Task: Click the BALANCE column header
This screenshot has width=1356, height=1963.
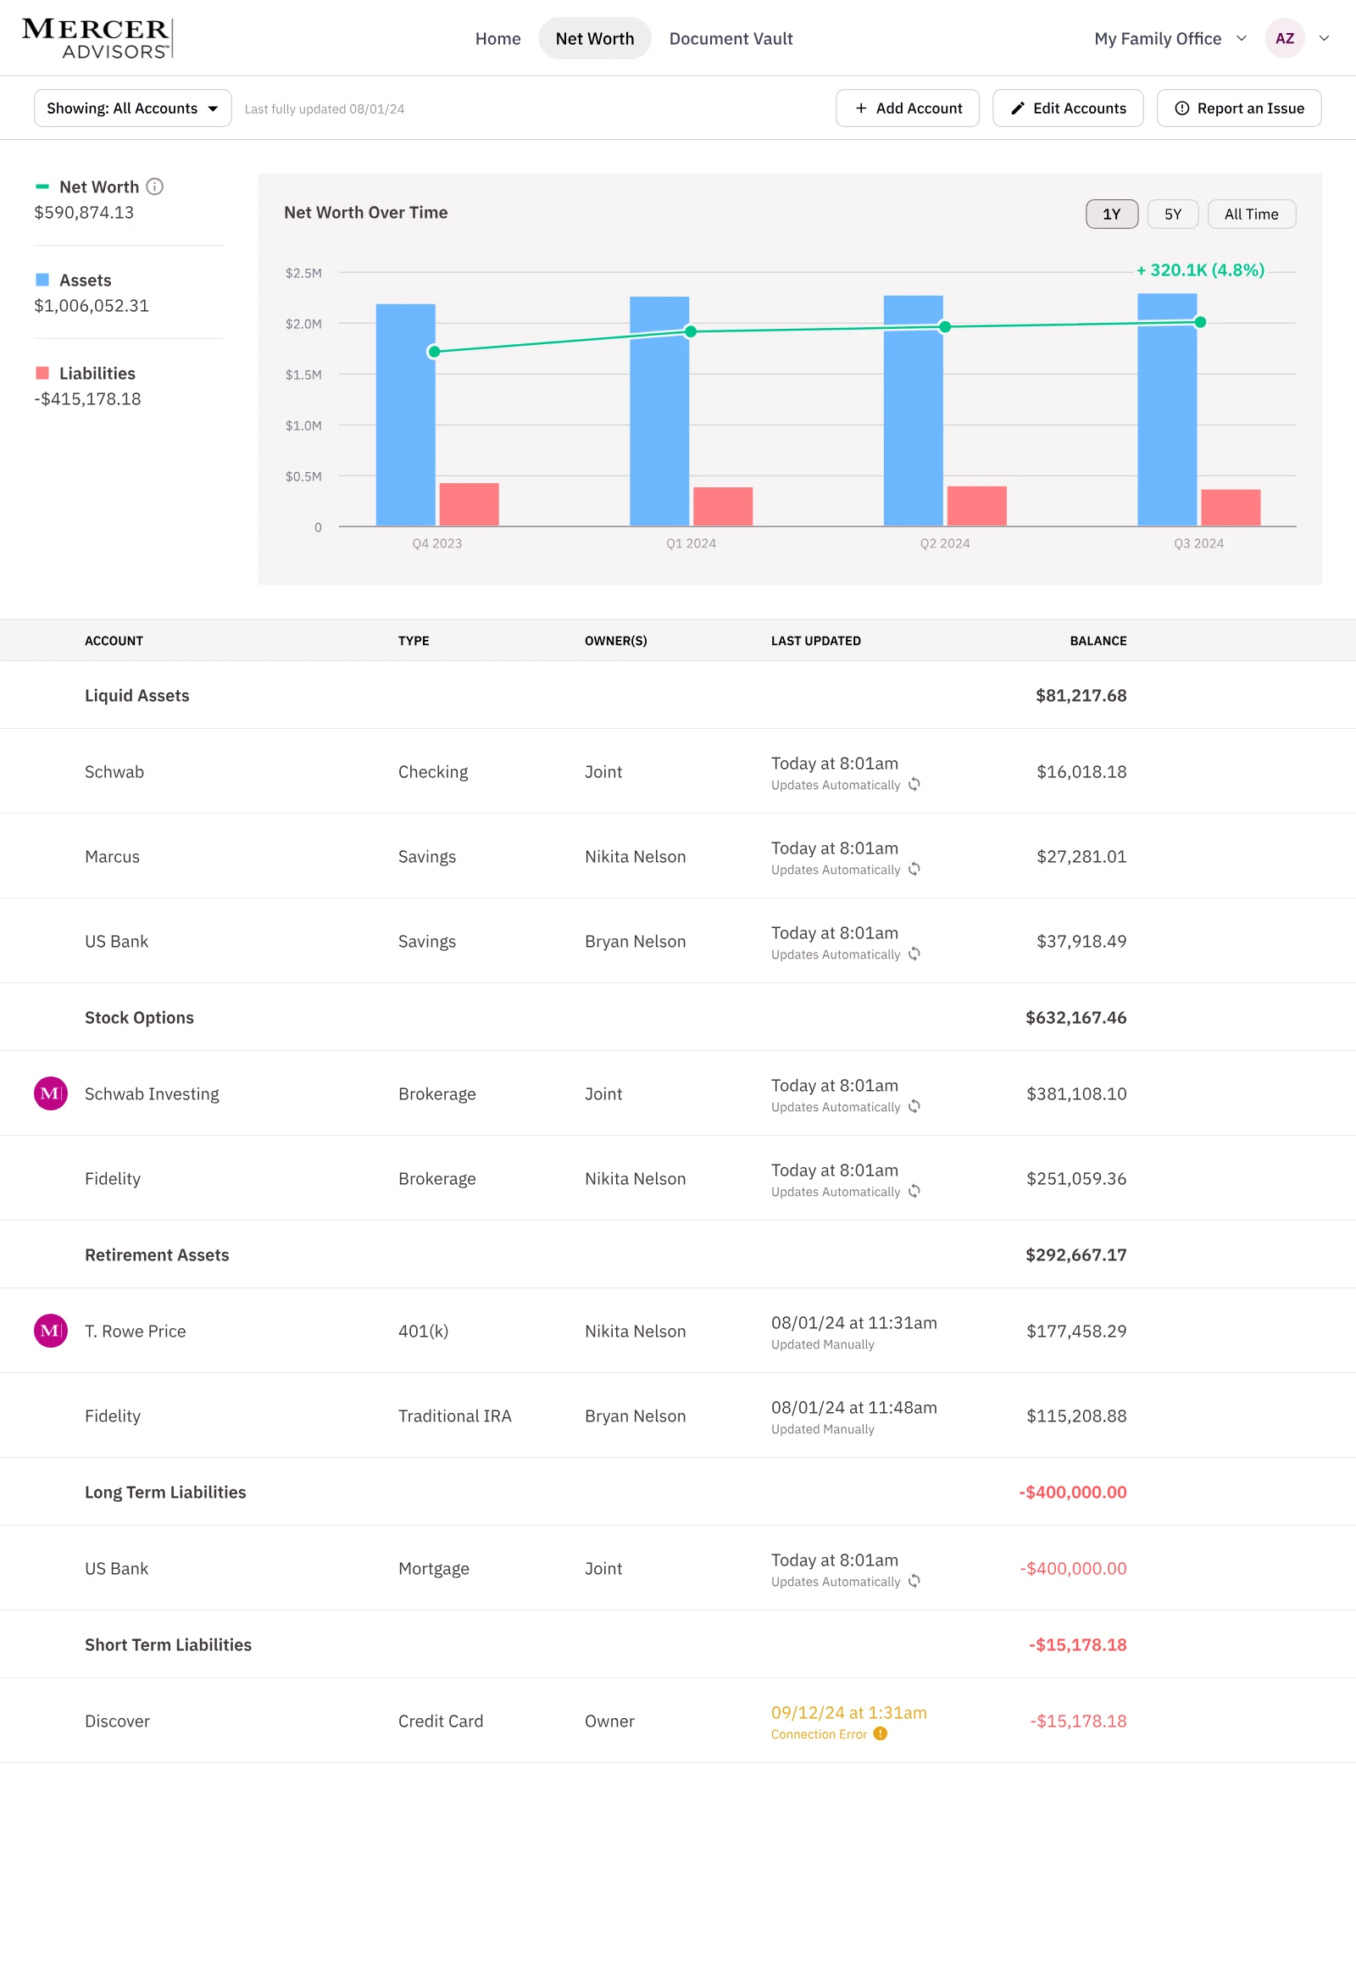Action: (x=1098, y=641)
